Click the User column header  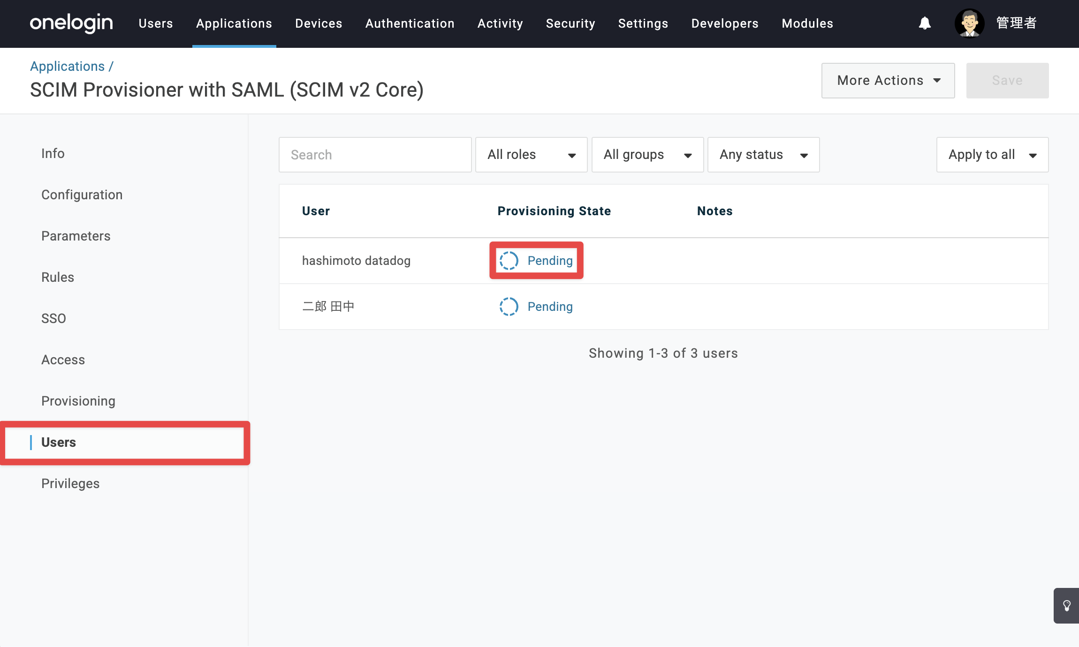[x=316, y=211]
